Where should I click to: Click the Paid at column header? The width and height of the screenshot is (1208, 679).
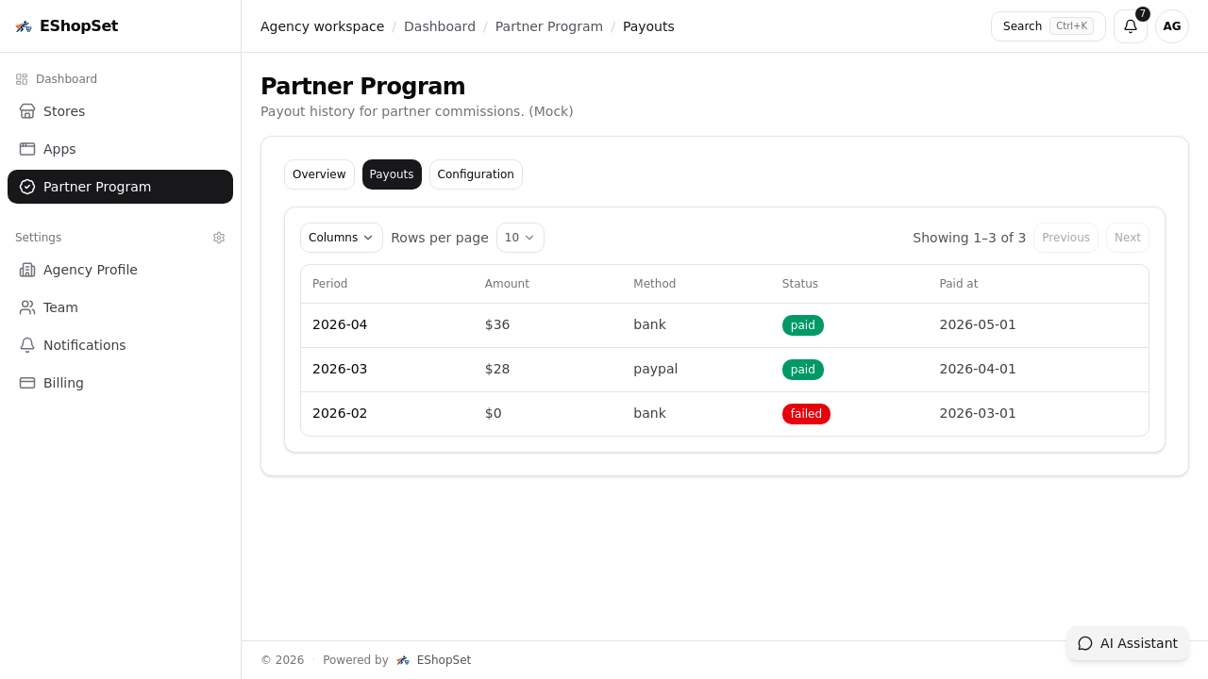coord(959,284)
